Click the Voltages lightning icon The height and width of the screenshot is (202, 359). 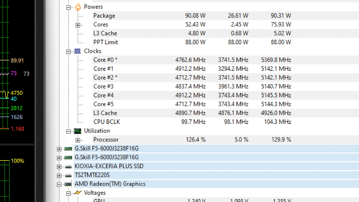click(x=77, y=193)
